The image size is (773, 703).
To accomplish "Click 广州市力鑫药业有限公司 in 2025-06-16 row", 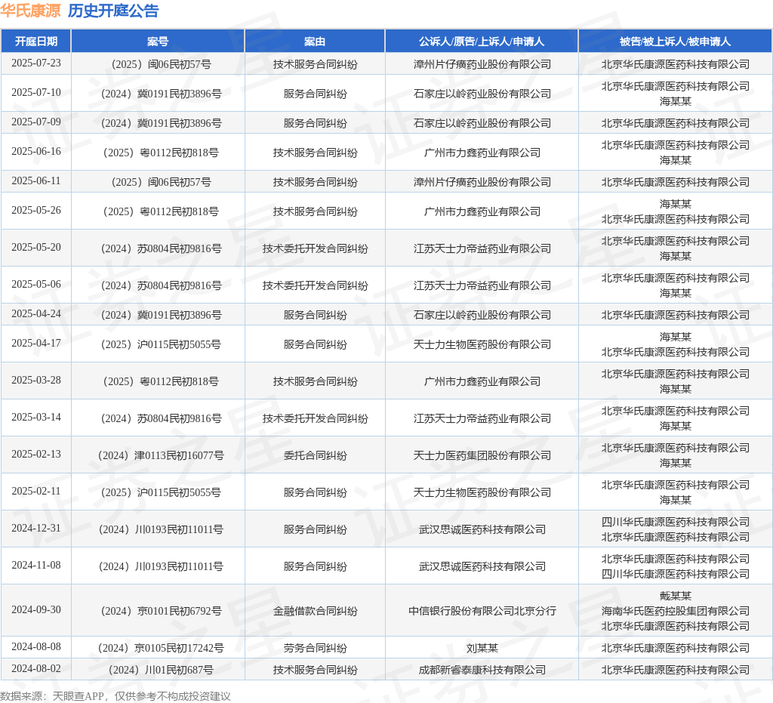I will point(482,153).
